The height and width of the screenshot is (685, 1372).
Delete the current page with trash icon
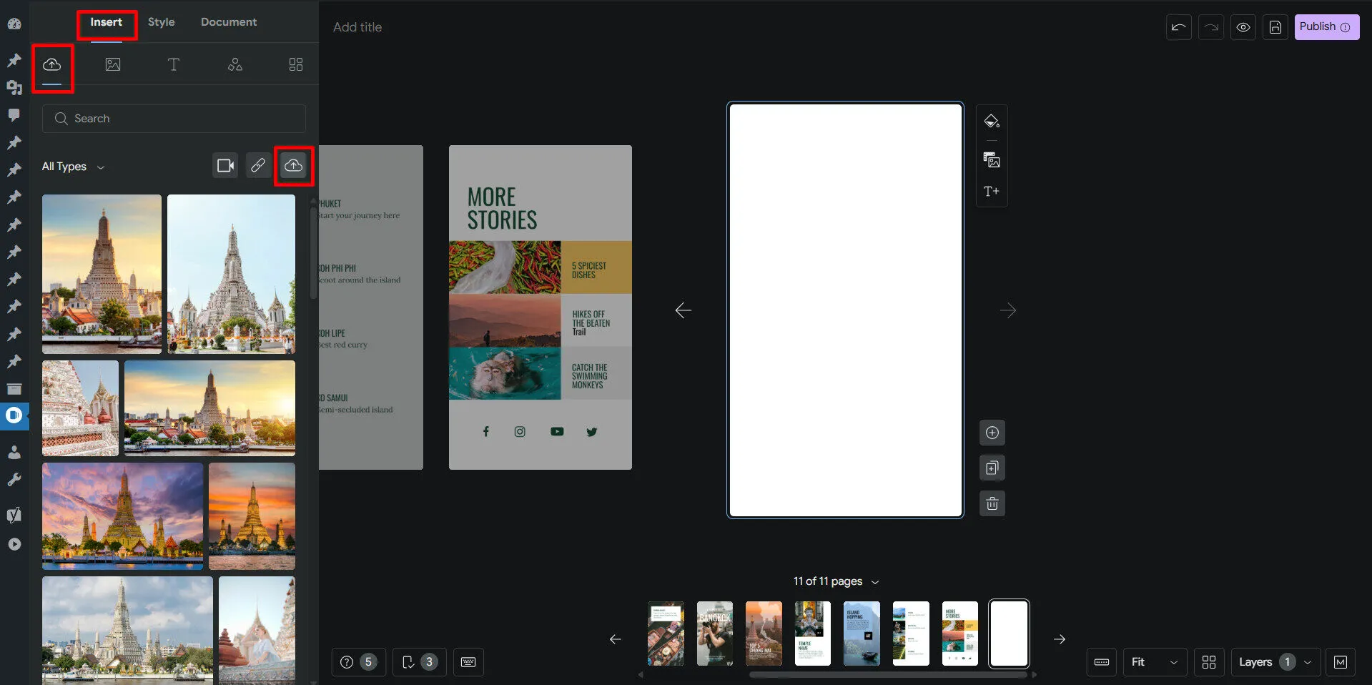[992, 503]
